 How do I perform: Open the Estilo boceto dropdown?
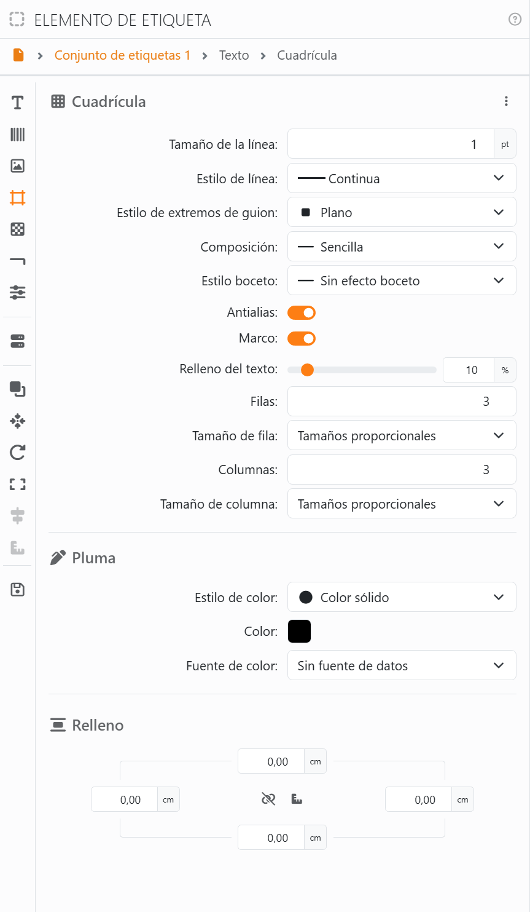402,280
